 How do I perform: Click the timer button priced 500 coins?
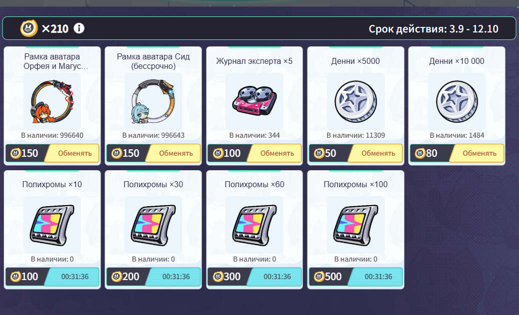(375, 277)
